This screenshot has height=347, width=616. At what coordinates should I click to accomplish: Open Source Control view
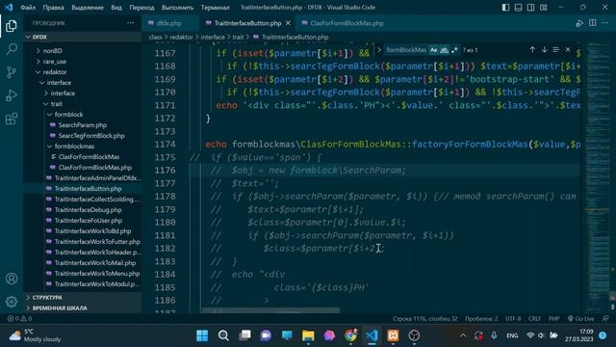click(x=12, y=72)
